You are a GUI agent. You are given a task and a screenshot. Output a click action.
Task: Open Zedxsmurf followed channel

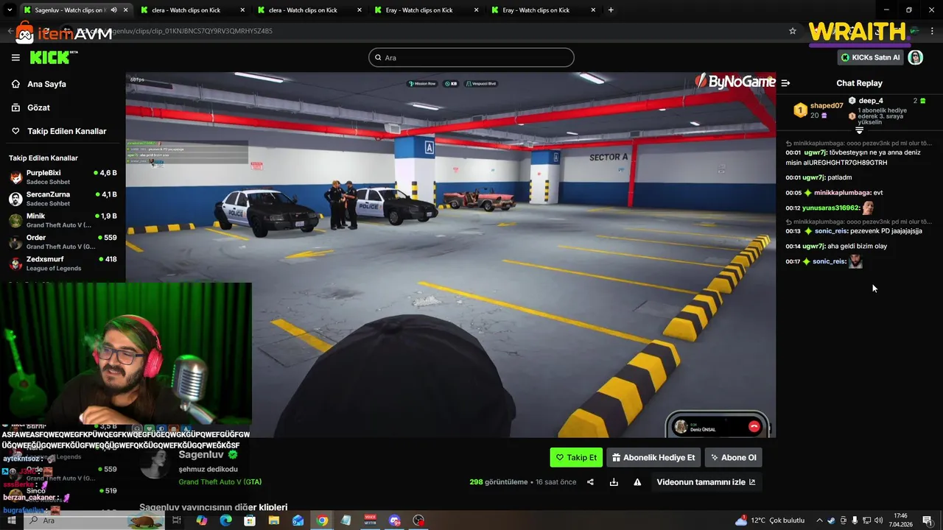[x=63, y=263]
